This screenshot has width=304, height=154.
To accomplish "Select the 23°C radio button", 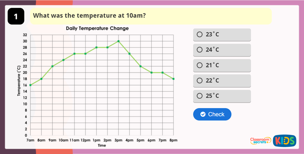I will point(199,35).
